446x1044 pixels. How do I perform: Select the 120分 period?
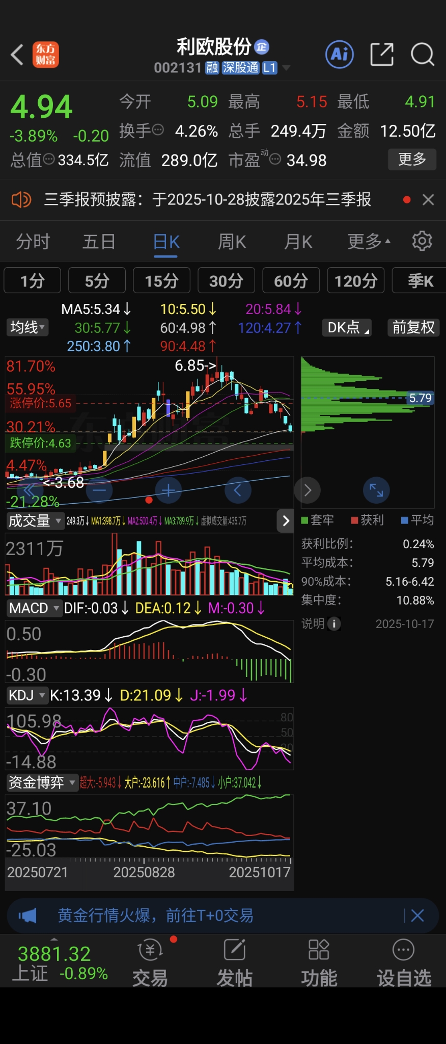356,280
